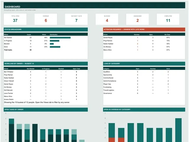Select the Blocked row in Status Breakdown
This screenshot has height=142, width=189.
click(46, 44)
